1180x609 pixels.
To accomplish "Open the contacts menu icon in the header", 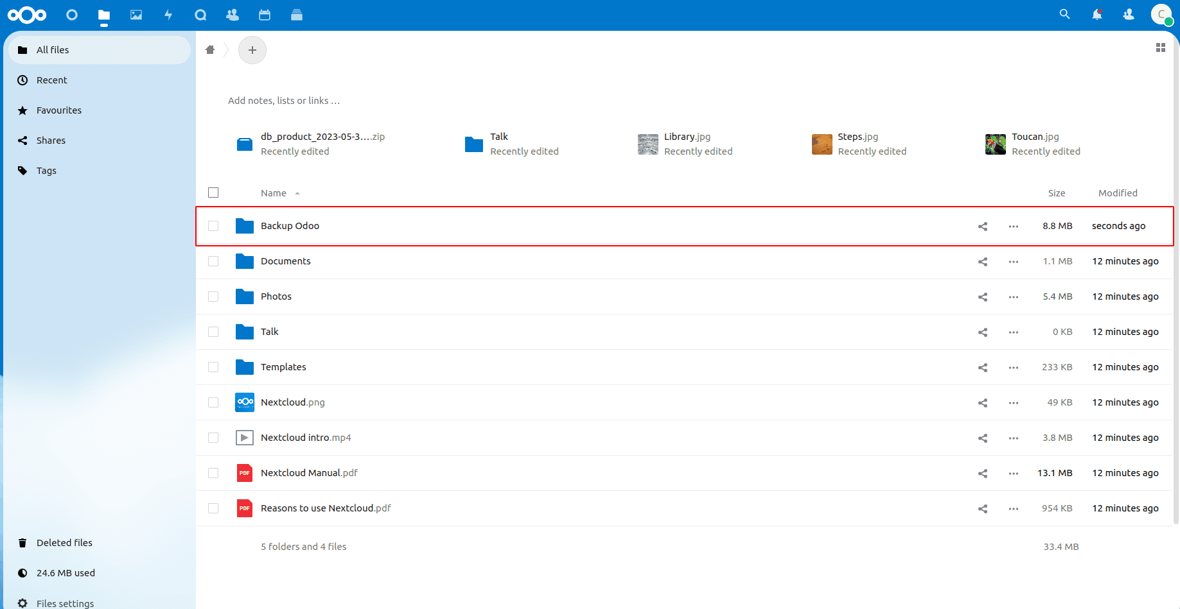I will click(x=1129, y=14).
